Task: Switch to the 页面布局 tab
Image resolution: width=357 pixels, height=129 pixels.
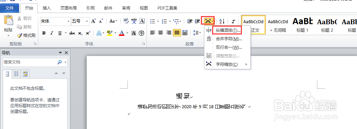Action: tap(68, 8)
